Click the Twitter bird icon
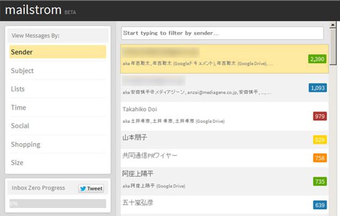 (x=83, y=188)
